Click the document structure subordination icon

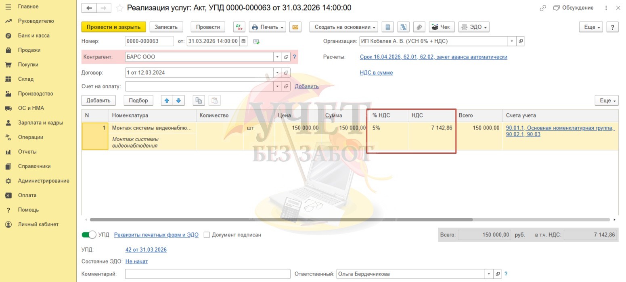403,27
